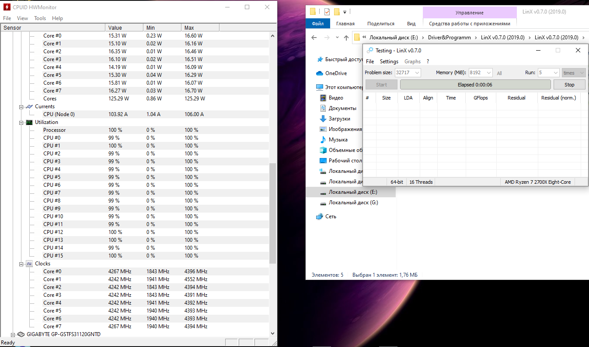Screen dimensions: 589x347
Task: Select Локальный диск (E:) in Explorer sidebar
Action: pyautogui.click(x=351, y=192)
